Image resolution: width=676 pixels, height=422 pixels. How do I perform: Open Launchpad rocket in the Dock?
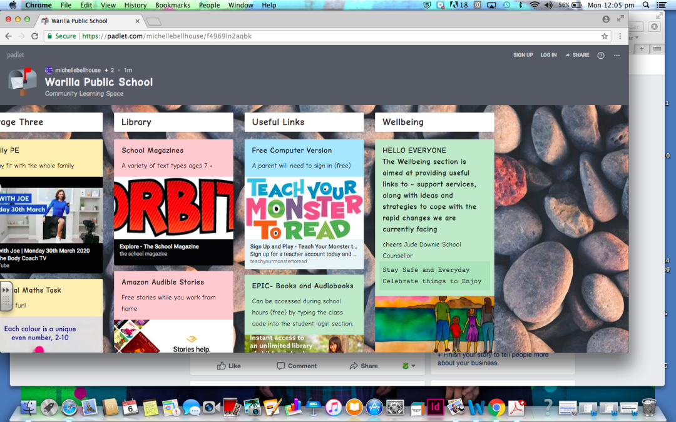click(x=49, y=407)
